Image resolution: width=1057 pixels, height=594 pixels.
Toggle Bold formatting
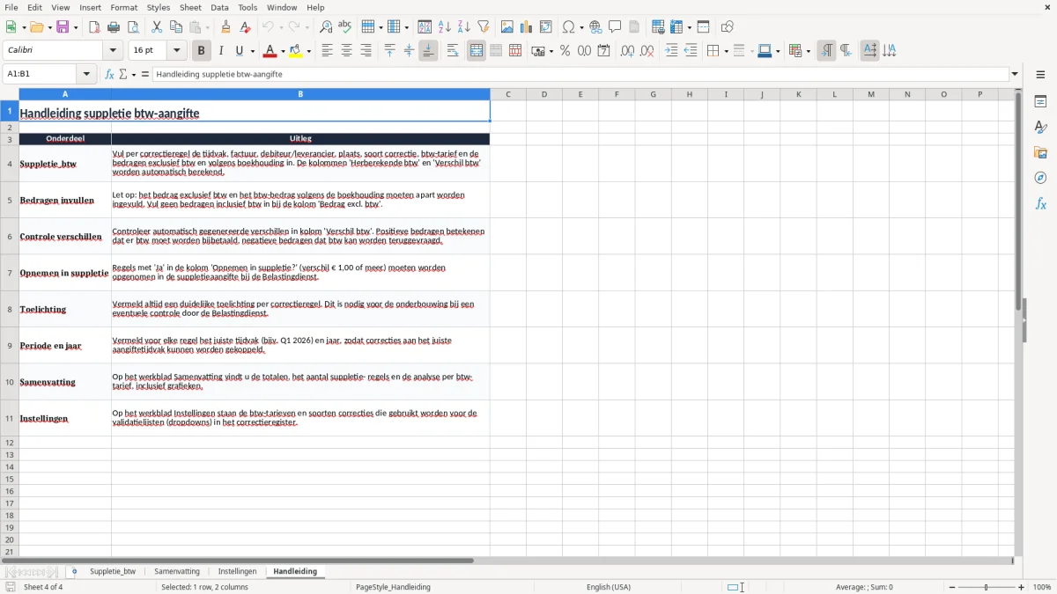202,51
